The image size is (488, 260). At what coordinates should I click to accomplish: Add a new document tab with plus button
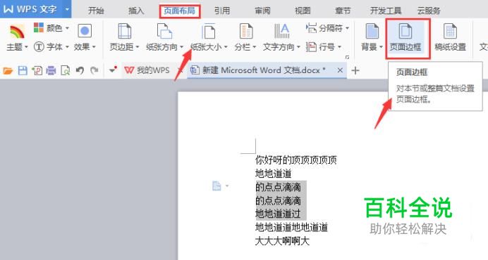point(355,70)
